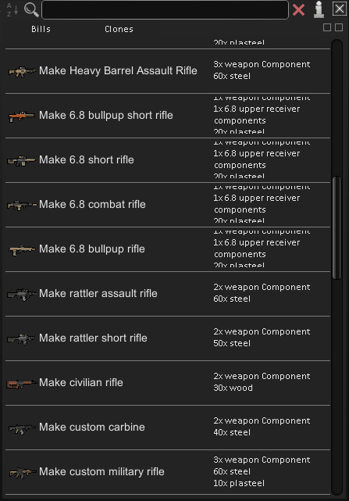
Task: Click the A-Z sort order icon
Action: (12, 9)
